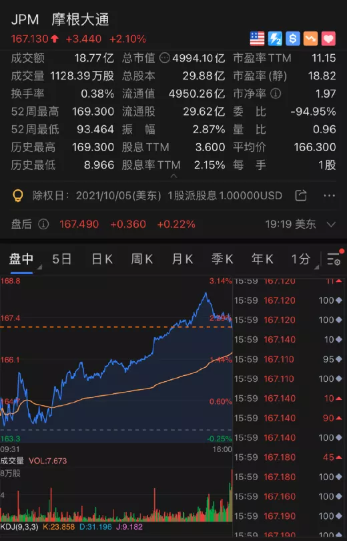This screenshot has width=347, height=541.
Task: Tap the blue lightning Level 2 icon
Action: tap(275, 39)
